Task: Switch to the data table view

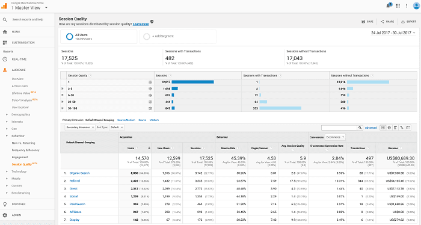Action: [383, 128]
